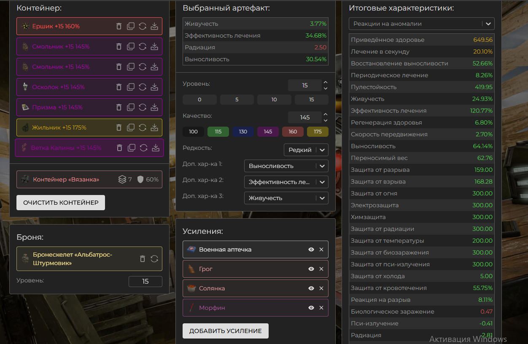Screen dimensions: 528x344
Task: Click the ОЧИСТИТЬ КОНТЕЙНЕР button
Action: click(x=61, y=203)
